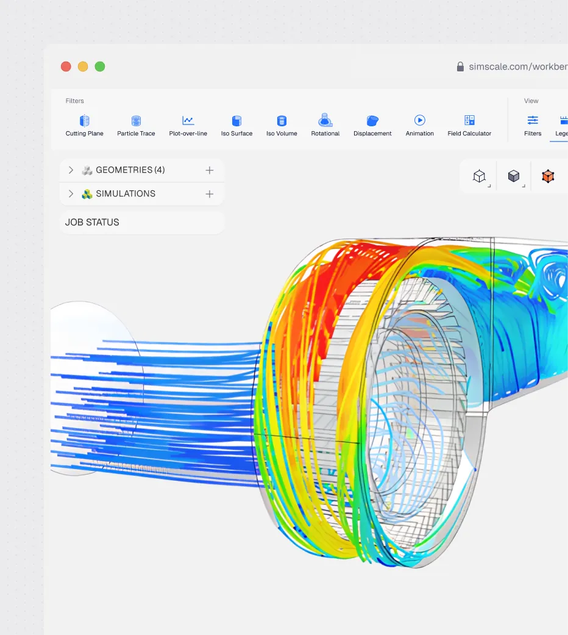Activate the orange cube display mode

click(x=548, y=176)
